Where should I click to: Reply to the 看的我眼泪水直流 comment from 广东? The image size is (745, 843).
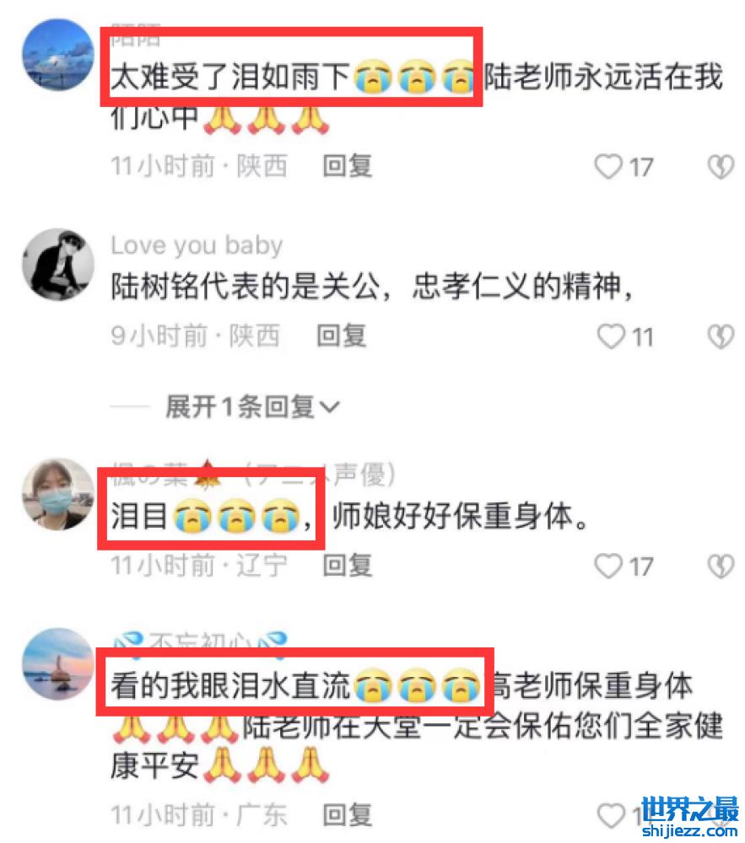coord(348,815)
